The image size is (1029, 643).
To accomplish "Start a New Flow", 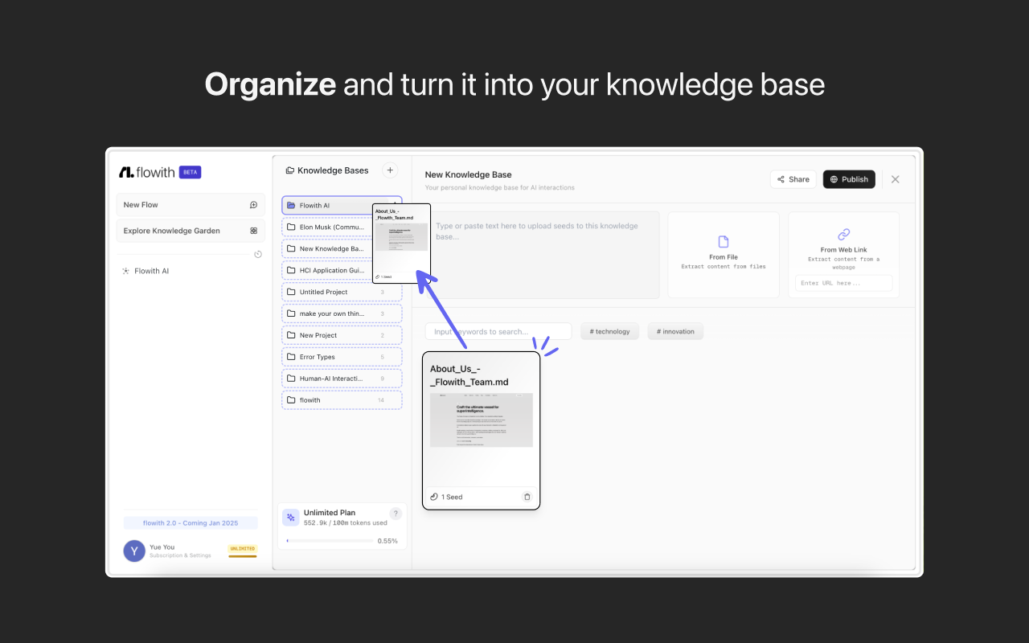I will 191,205.
